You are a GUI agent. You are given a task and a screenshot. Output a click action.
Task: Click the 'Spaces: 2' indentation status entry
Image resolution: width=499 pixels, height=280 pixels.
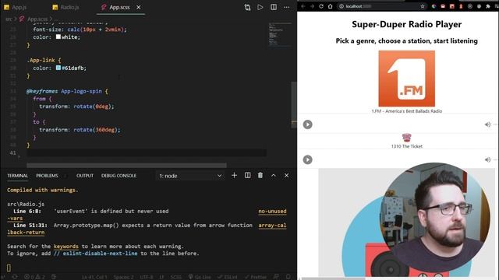tap(124, 277)
